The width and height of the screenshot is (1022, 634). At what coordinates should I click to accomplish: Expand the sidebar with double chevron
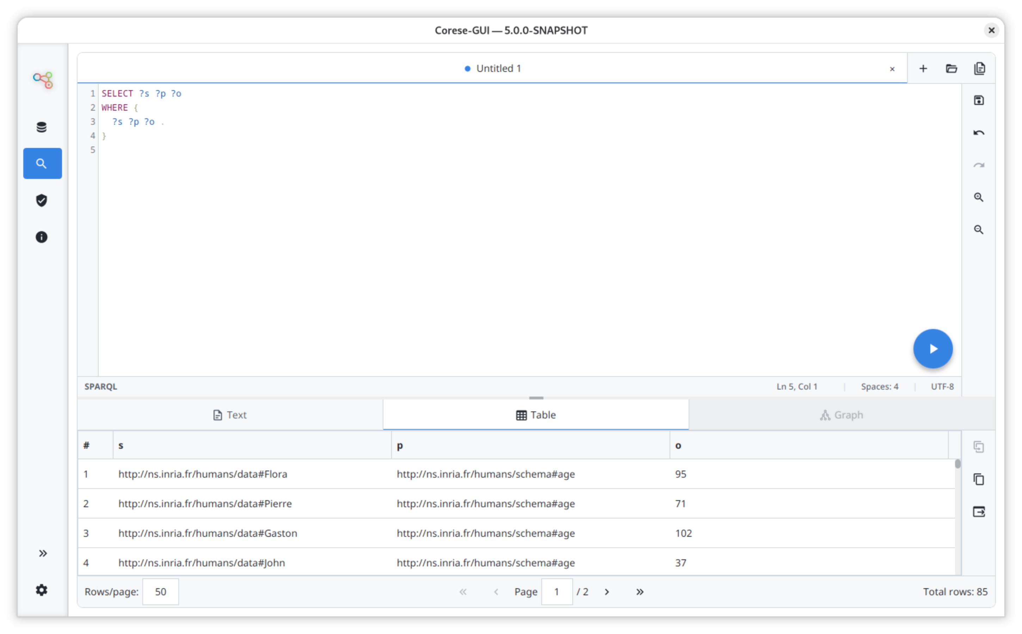tap(42, 553)
